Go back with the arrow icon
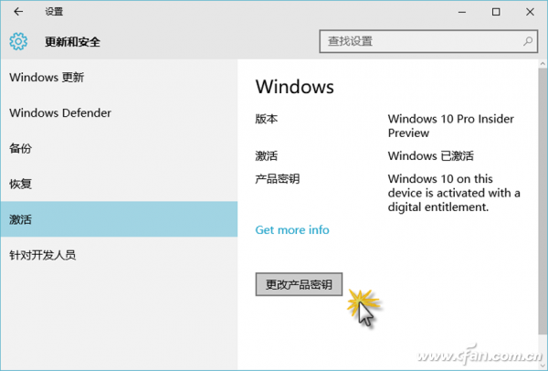This screenshot has width=548, height=371. (x=18, y=12)
